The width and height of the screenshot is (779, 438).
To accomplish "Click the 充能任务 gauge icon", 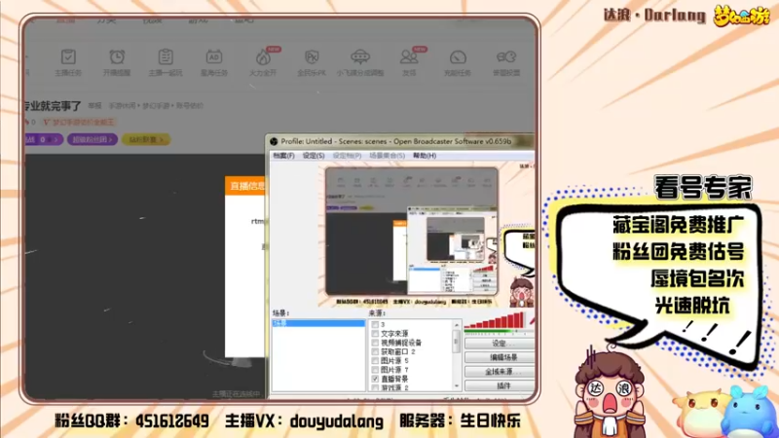I will coord(458,56).
